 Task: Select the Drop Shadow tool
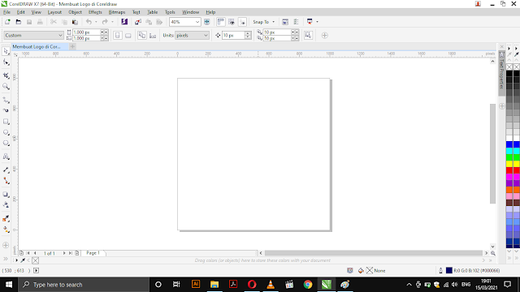click(x=6, y=195)
